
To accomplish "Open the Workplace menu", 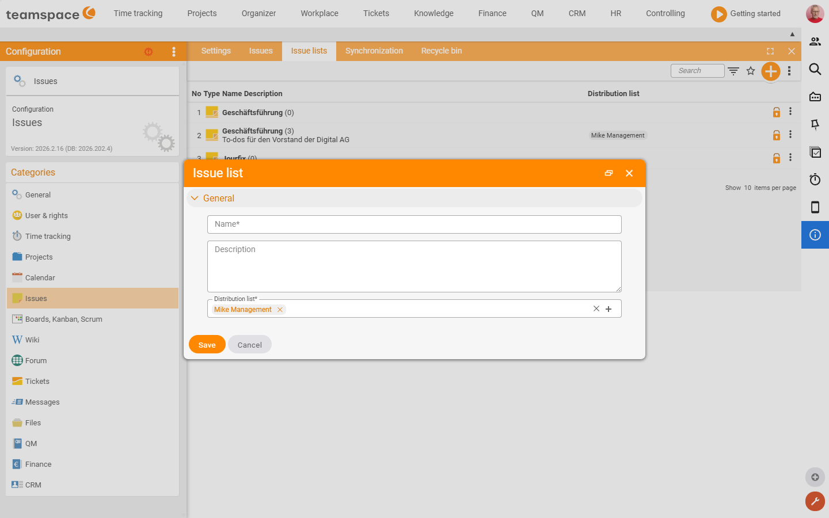I will tap(320, 13).
